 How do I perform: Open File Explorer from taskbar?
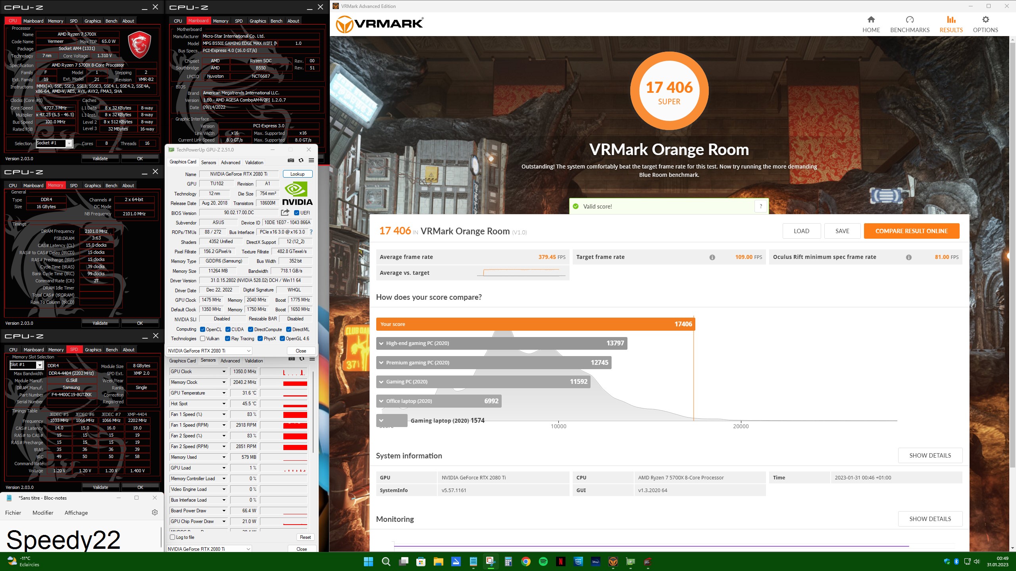click(438, 561)
